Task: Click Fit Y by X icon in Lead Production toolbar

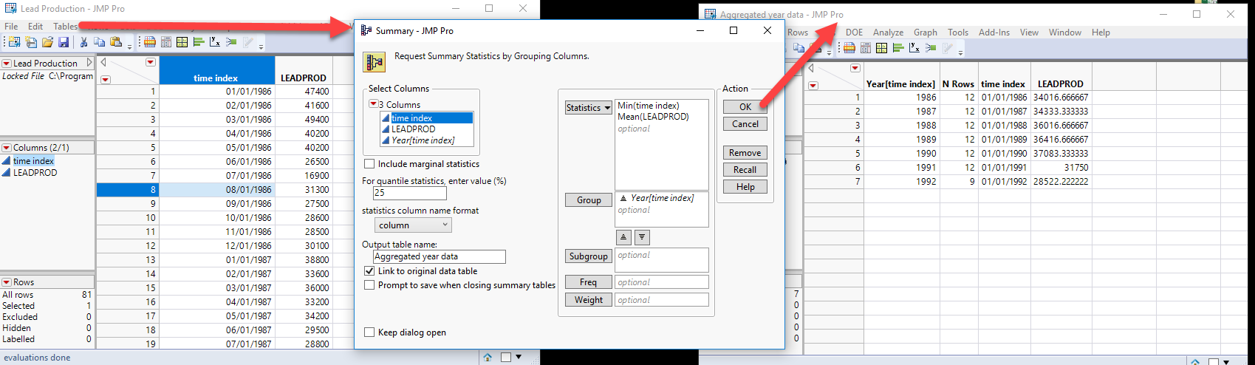Action: tap(214, 42)
